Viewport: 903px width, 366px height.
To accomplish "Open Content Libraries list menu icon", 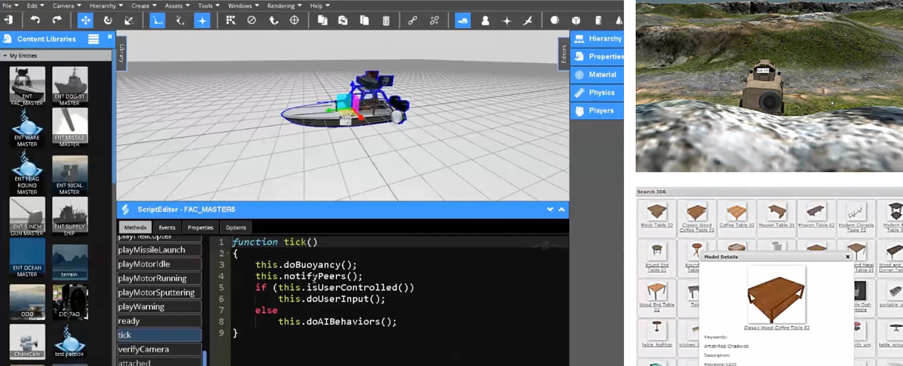I will point(93,39).
